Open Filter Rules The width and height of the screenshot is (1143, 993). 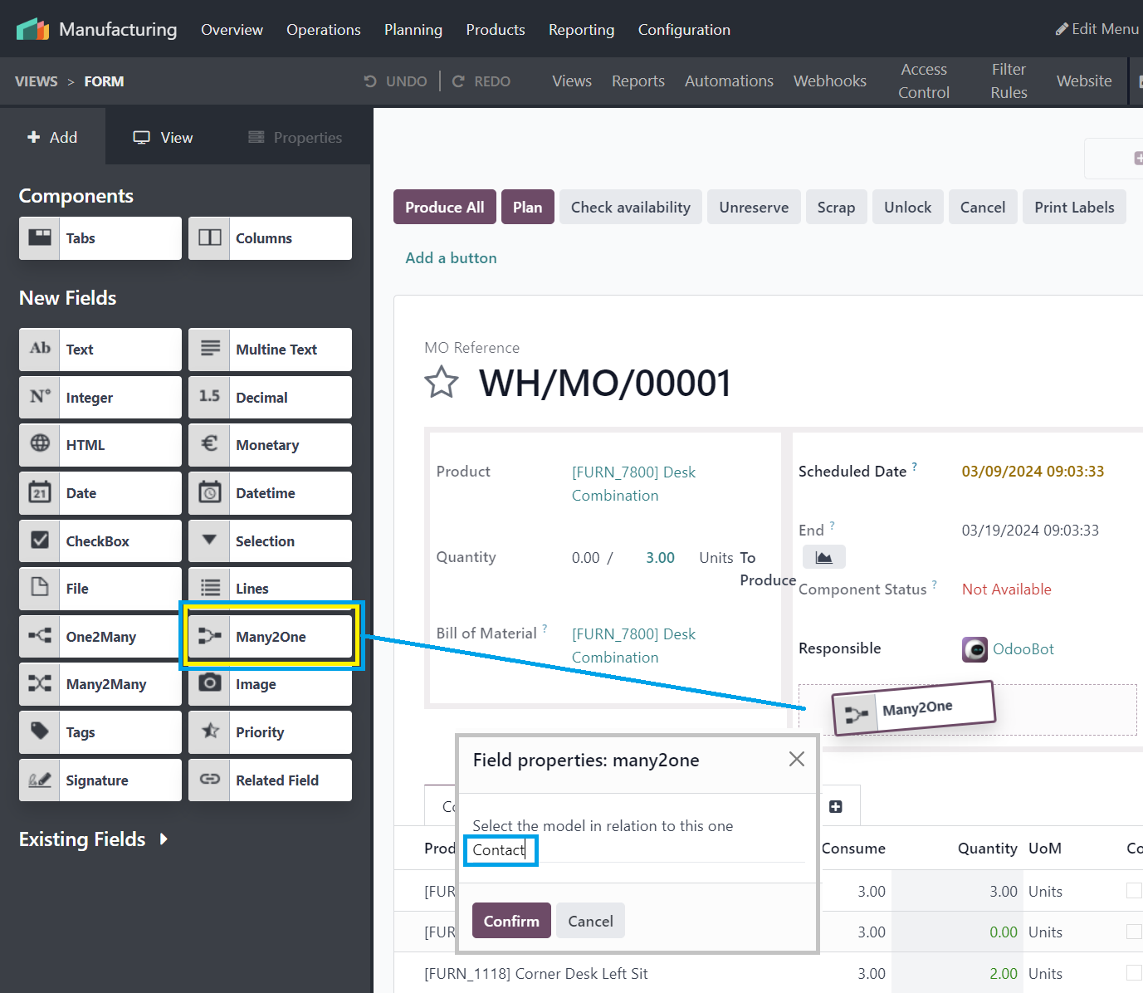tap(1009, 81)
